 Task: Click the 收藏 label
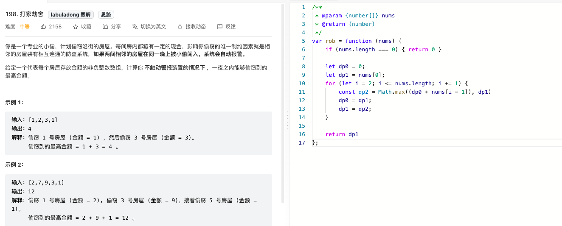tap(86, 27)
